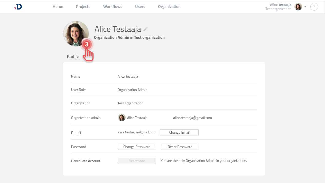The height and width of the screenshot is (183, 325).
Task: Click the large profile photo
Action: [75, 33]
